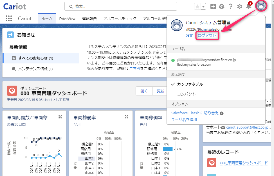Open 000_車両管理ダッシュボード recent record link
This screenshot has width=274, height=176.
tap(244, 163)
